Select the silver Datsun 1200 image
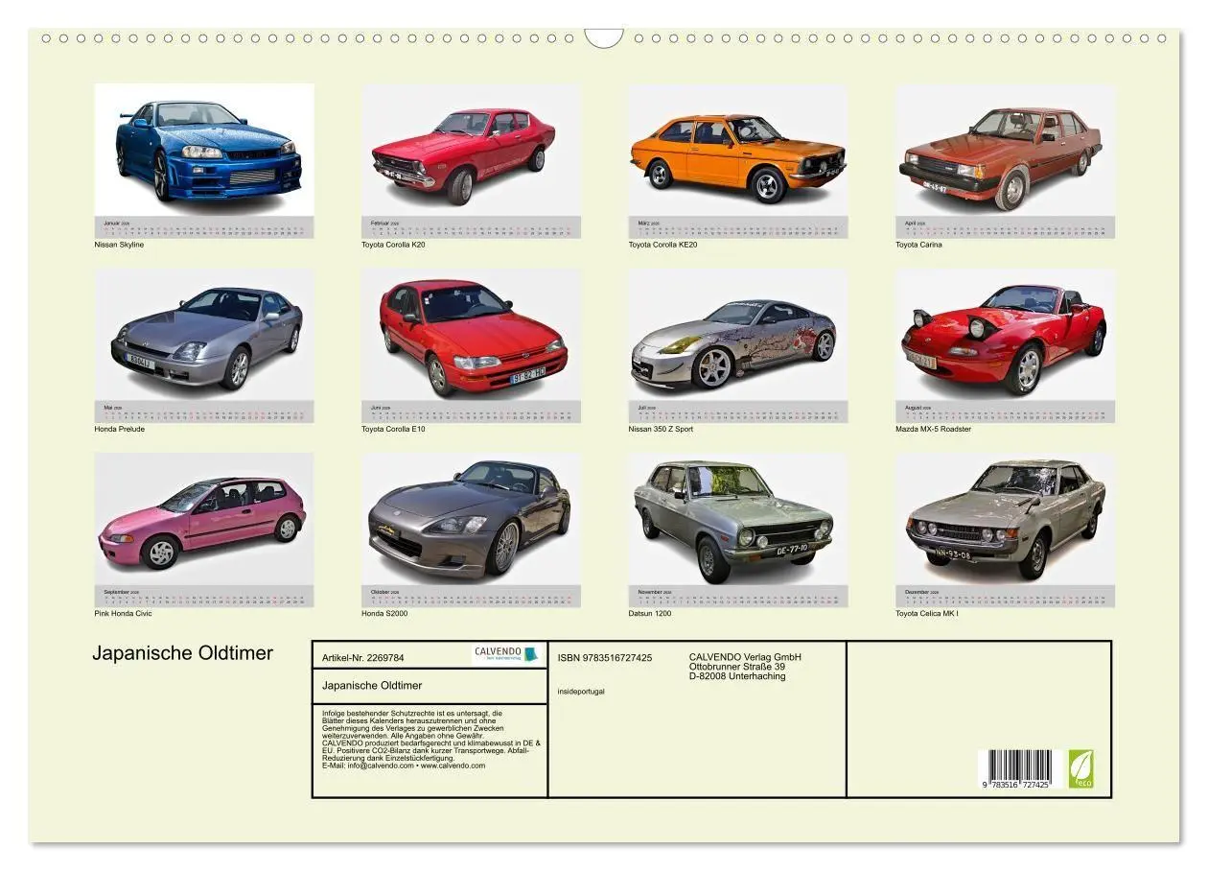 pos(738,519)
